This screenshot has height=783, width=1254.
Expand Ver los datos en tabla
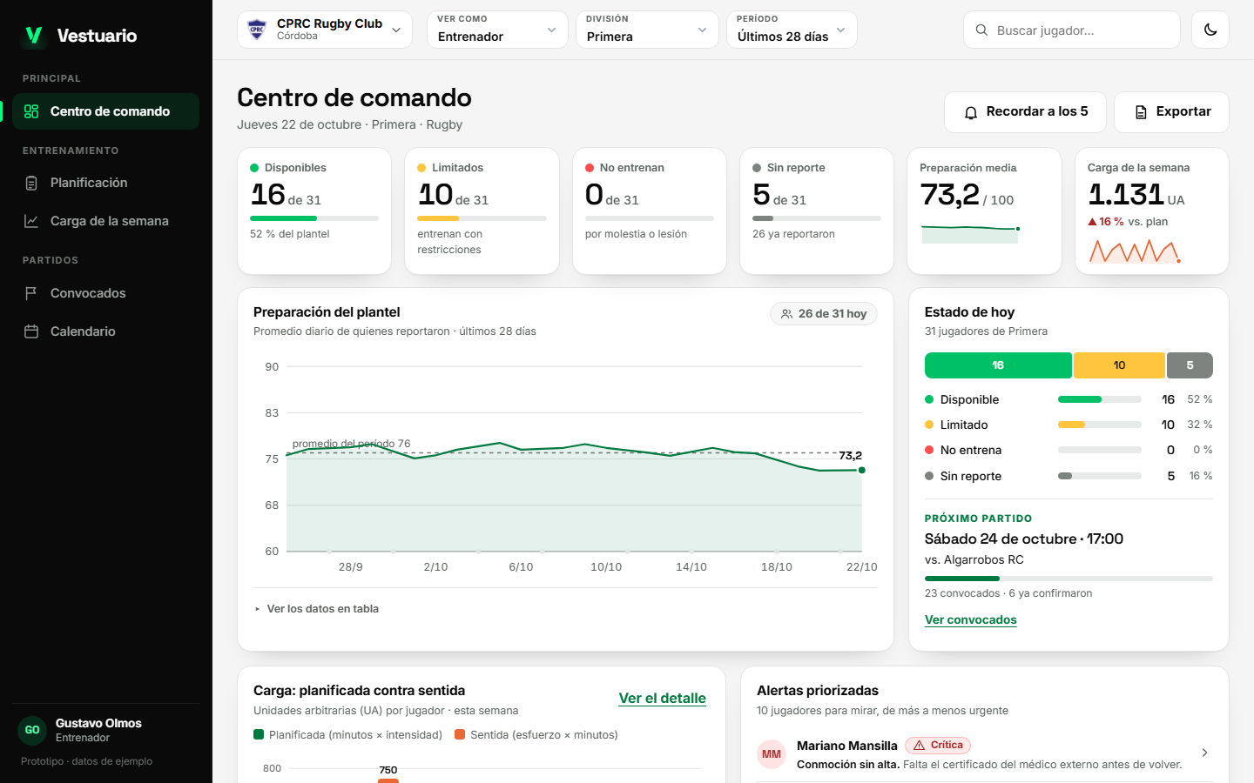[317, 609]
